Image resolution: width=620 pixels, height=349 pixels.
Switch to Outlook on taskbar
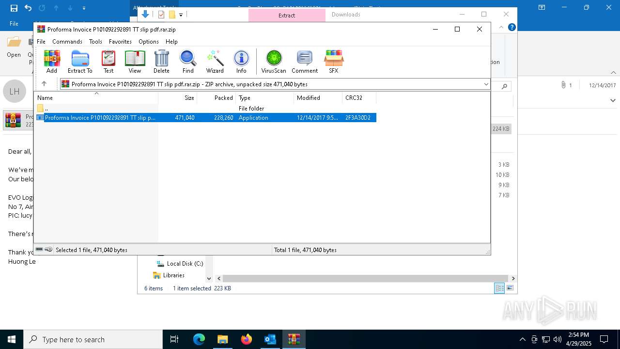pyautogui.click(x=270, y=339)
